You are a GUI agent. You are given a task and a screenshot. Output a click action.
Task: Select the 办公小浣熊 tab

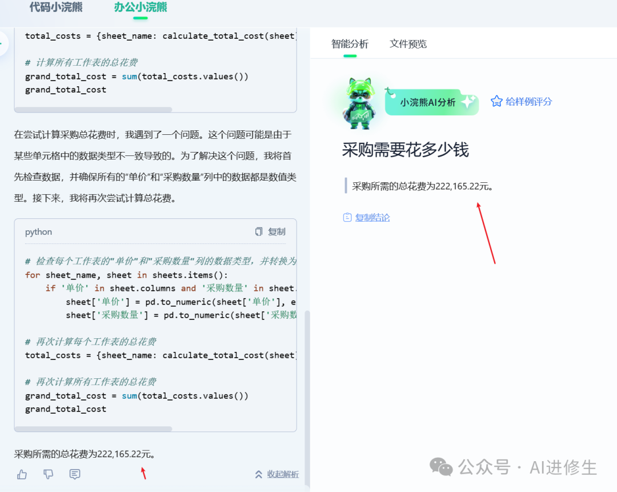[141, 7]
